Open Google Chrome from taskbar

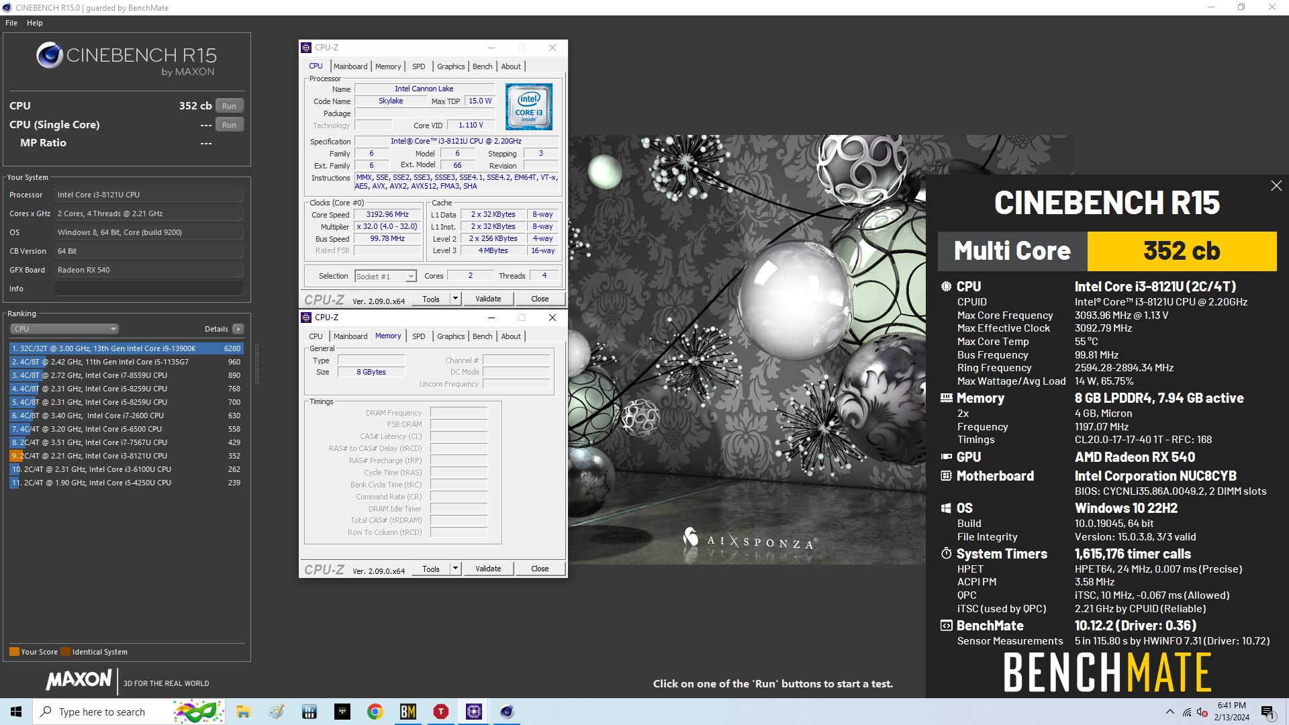pos(375,712)
